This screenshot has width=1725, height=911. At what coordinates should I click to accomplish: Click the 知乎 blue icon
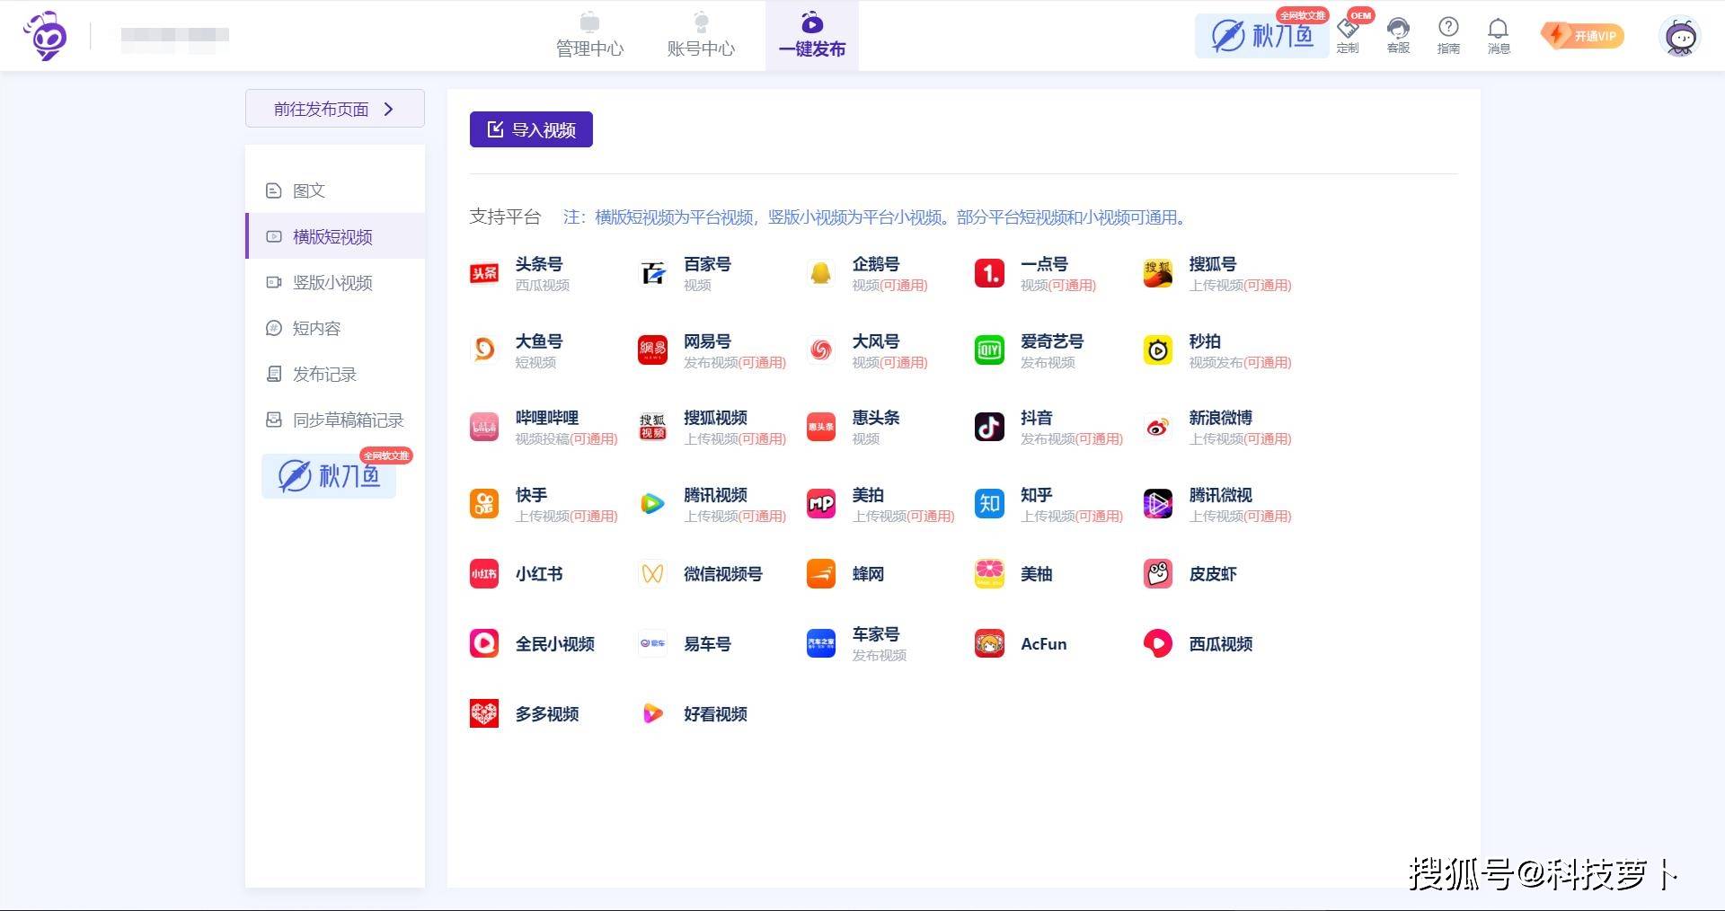point(989,504)
